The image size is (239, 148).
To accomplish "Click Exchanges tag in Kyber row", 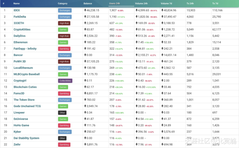I will 65,132.
